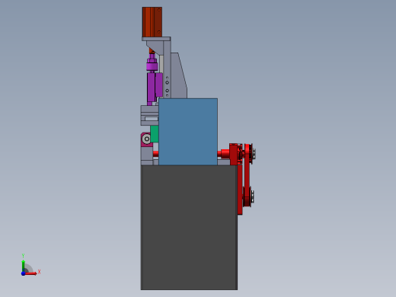This screenshot has width=396, height=297.
Task: Select the purple coupling below the cylinder
Action: pyautogui.click(x=152, y=64)
